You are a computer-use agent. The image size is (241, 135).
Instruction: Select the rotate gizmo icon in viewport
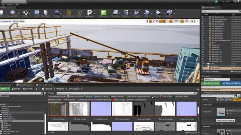(x=151, y=21)
